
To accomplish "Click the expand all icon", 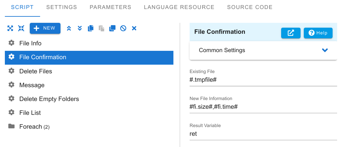I will click(10, 28).
